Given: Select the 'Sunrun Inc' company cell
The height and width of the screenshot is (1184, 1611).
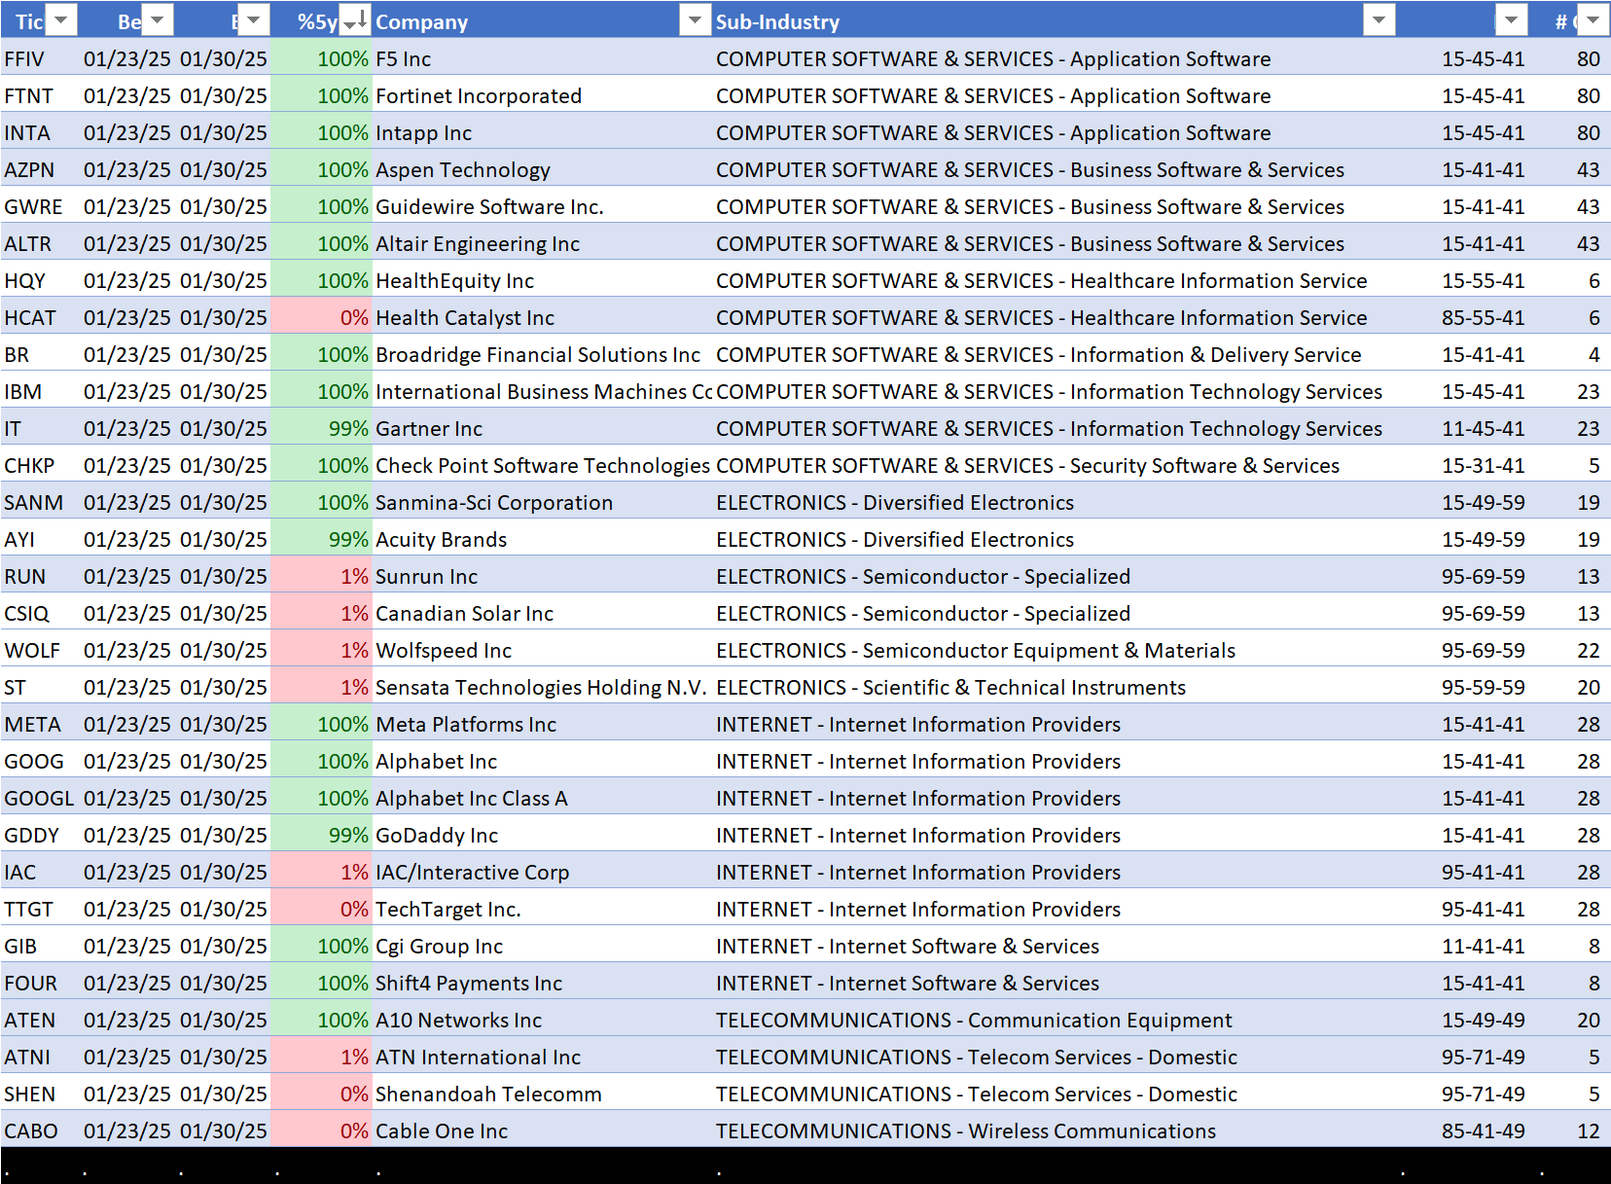Looking at the screenshot, I should [542, 576].
